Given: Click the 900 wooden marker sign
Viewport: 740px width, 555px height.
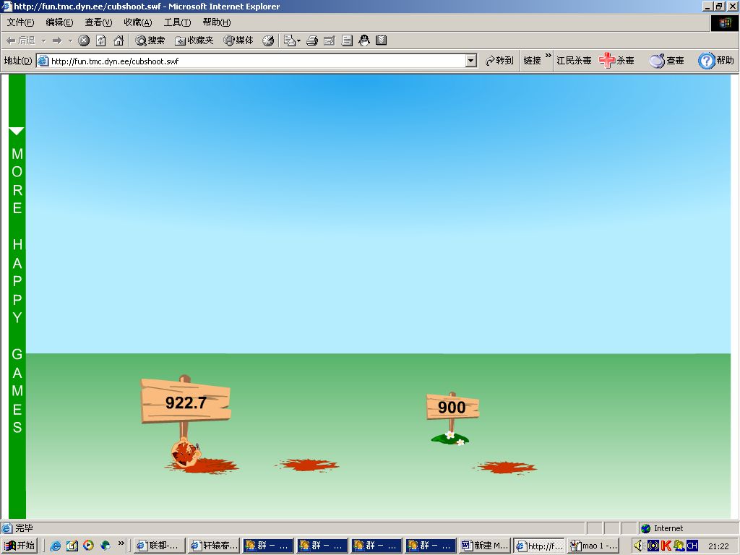Looking at the screenshot, I should (x=452, y=407).
